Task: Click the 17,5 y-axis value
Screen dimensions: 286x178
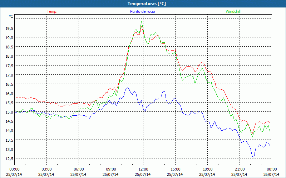Action: (10, 66)
